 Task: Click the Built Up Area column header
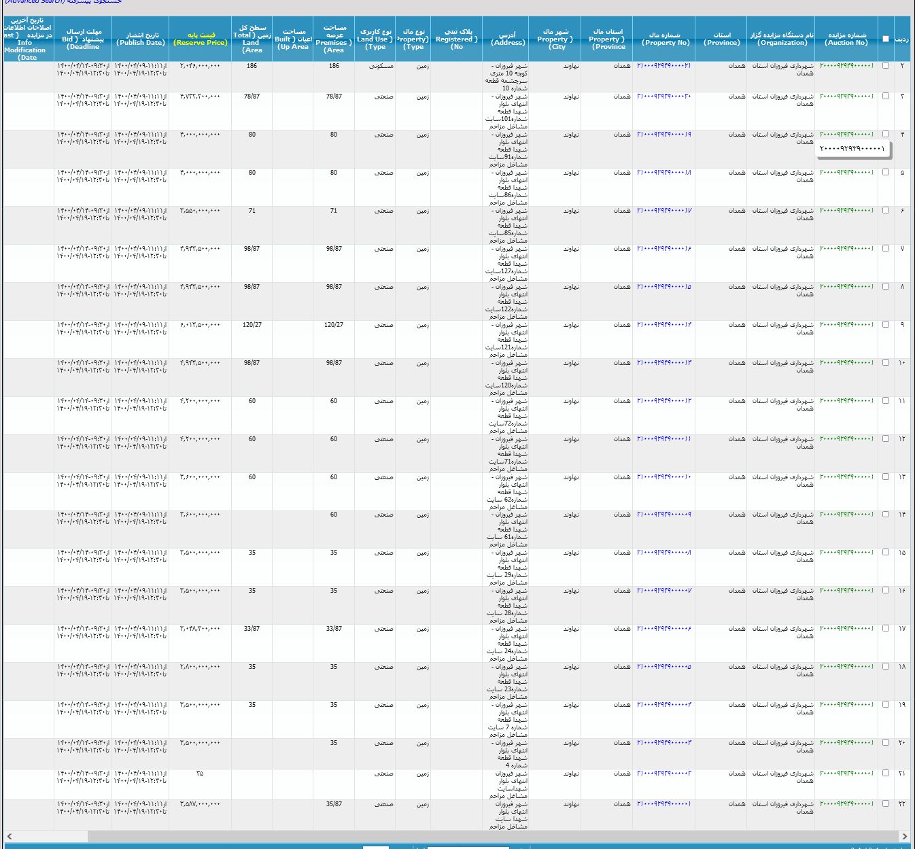pos(293,39)
